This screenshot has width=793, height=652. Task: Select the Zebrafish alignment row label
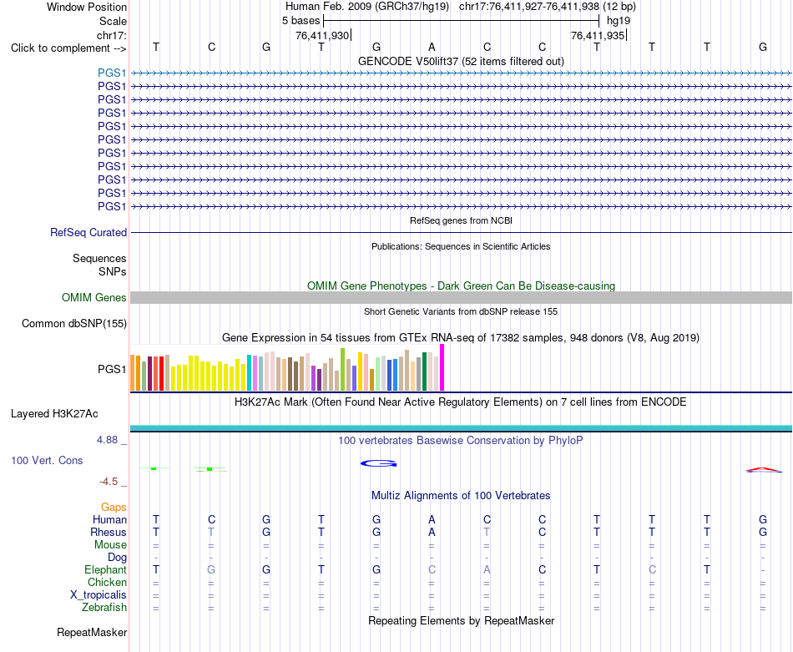tap(104, 608)
